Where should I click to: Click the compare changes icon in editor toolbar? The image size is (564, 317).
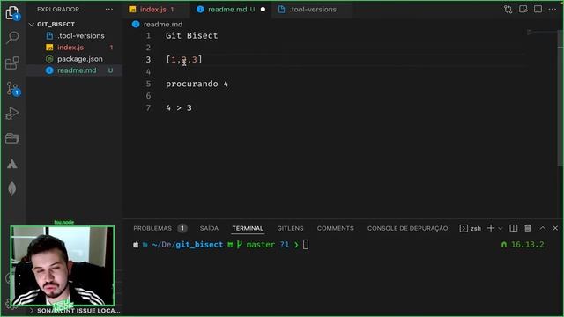click(x=508, y=10)
